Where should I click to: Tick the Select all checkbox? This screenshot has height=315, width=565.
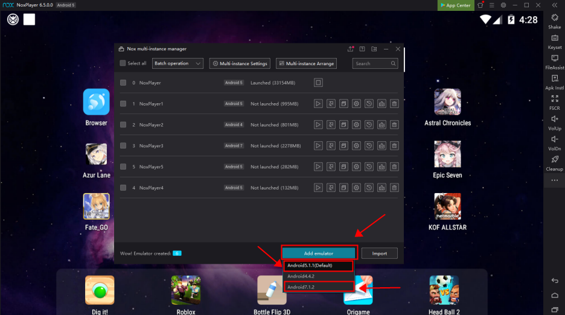[123, 63]
